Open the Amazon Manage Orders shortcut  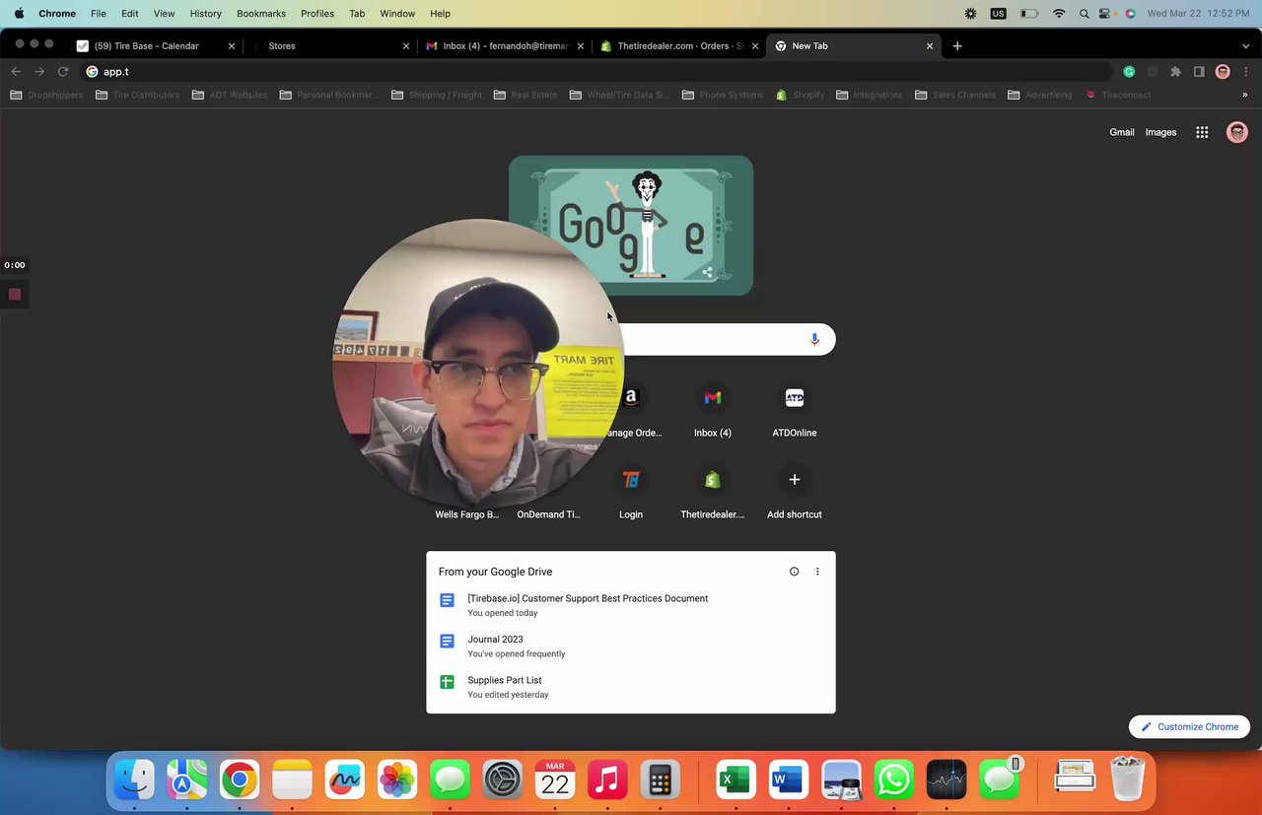click(631, 411)
